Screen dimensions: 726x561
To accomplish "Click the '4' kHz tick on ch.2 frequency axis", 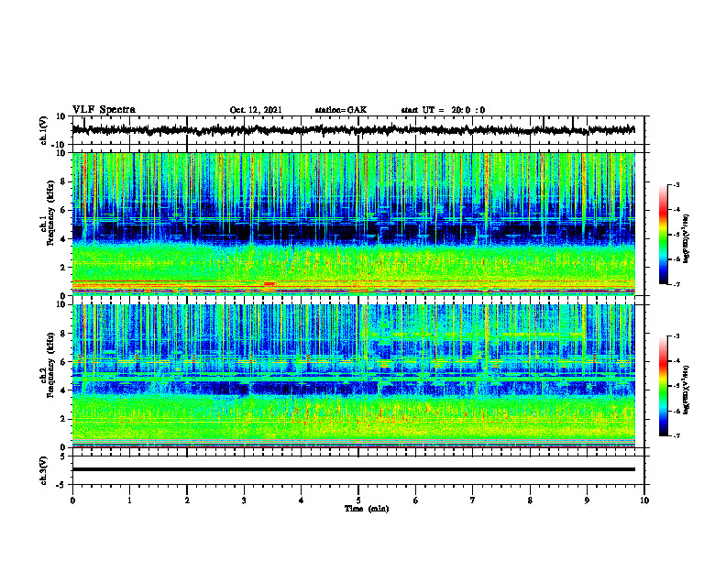I will [x=64, y=390].
